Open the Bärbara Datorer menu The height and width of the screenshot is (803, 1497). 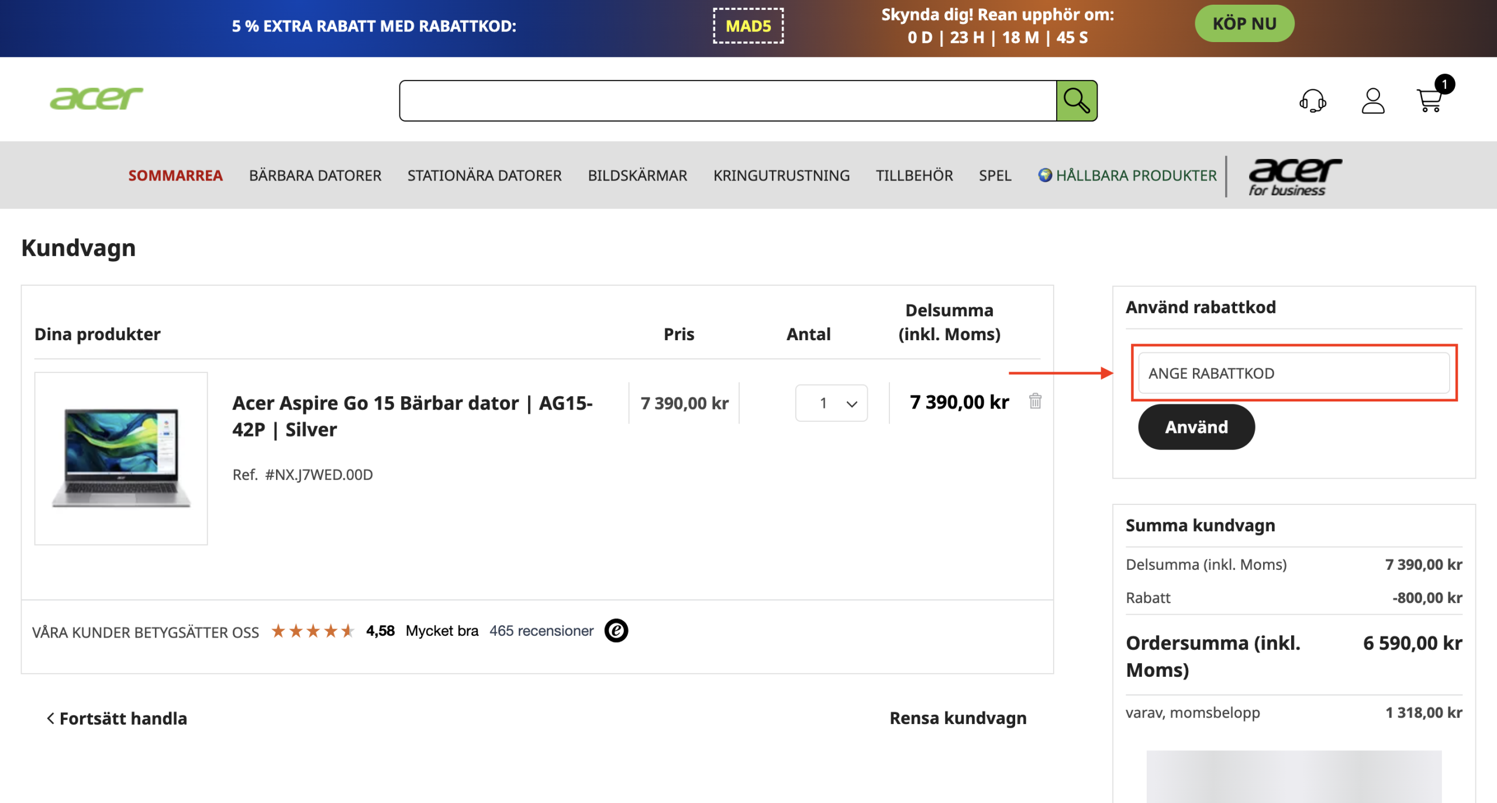tap(315, 175)
